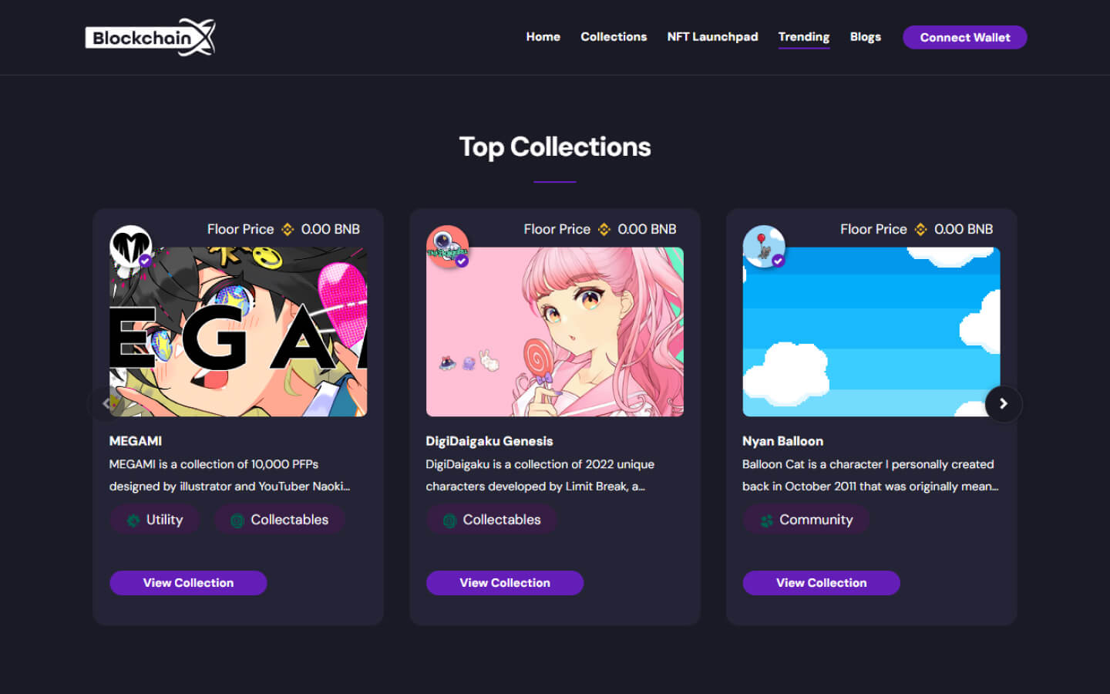Open the Home page from the navbar
Image resolution: width=1110 pixels, height=694 pixels.
coord(543,36)
